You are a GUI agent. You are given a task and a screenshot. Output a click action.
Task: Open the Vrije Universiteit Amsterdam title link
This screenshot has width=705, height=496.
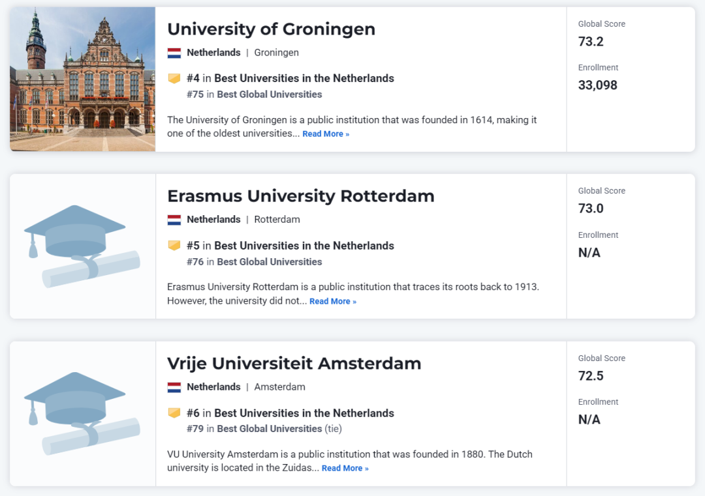[x=294, y=364]
